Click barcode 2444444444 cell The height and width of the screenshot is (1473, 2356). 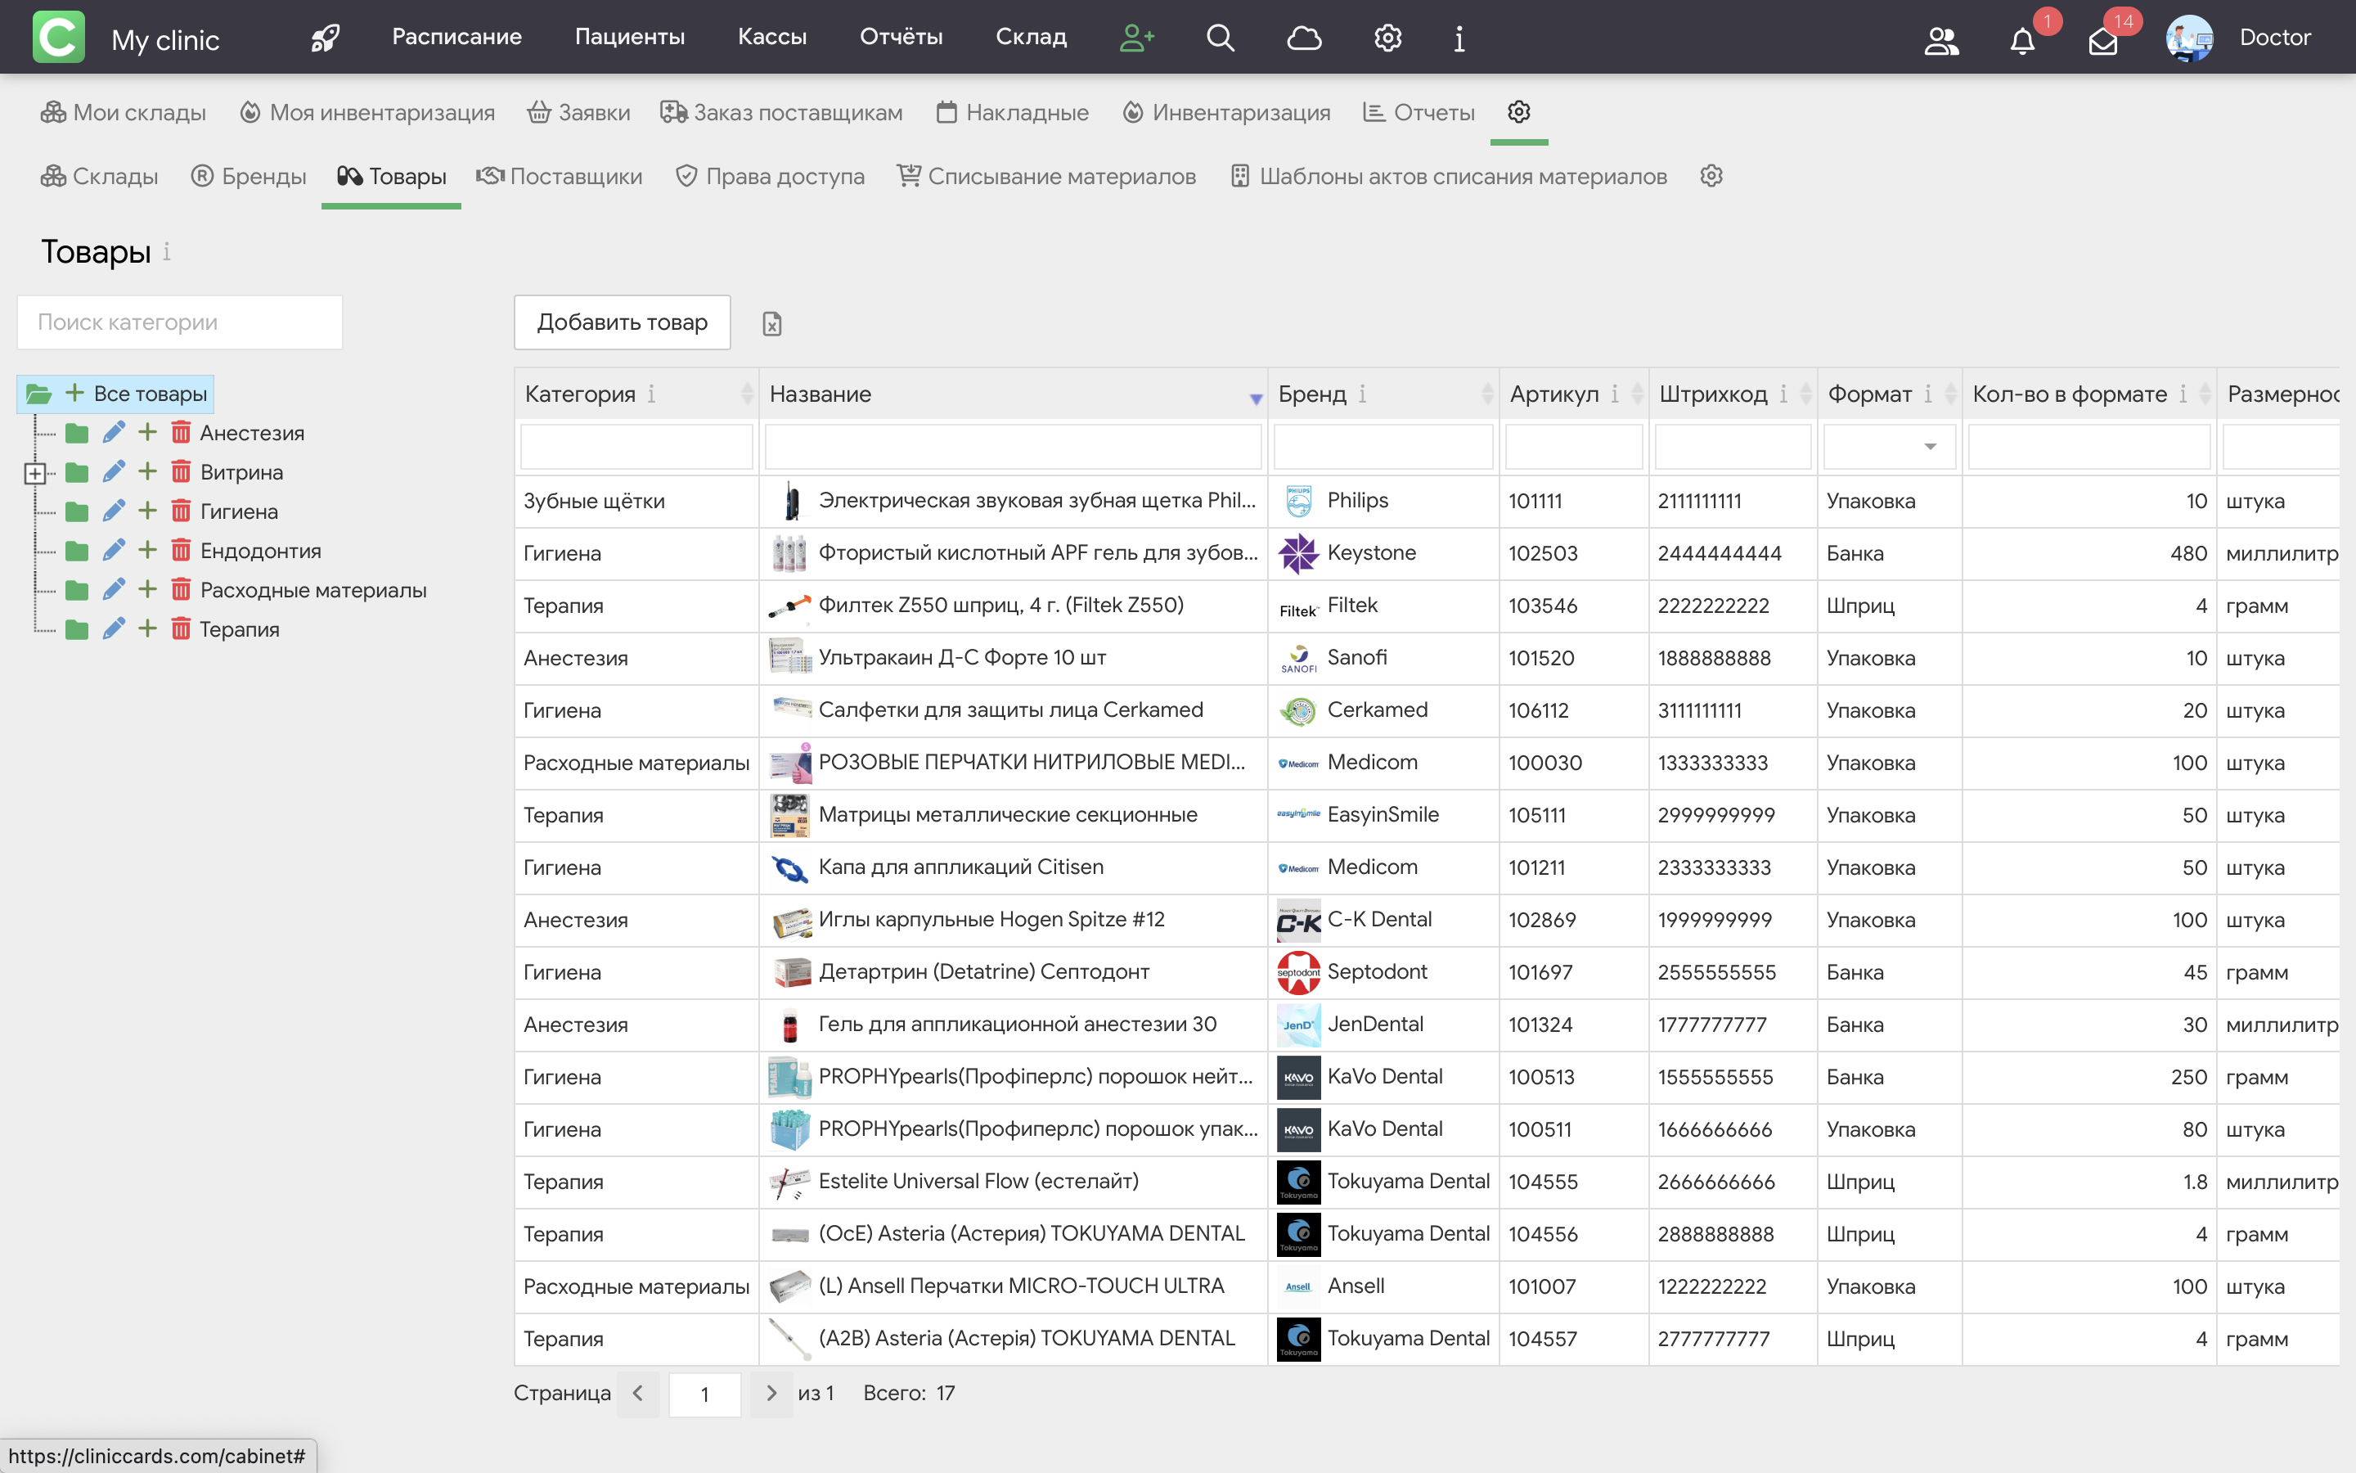(x=1733, y=553)
